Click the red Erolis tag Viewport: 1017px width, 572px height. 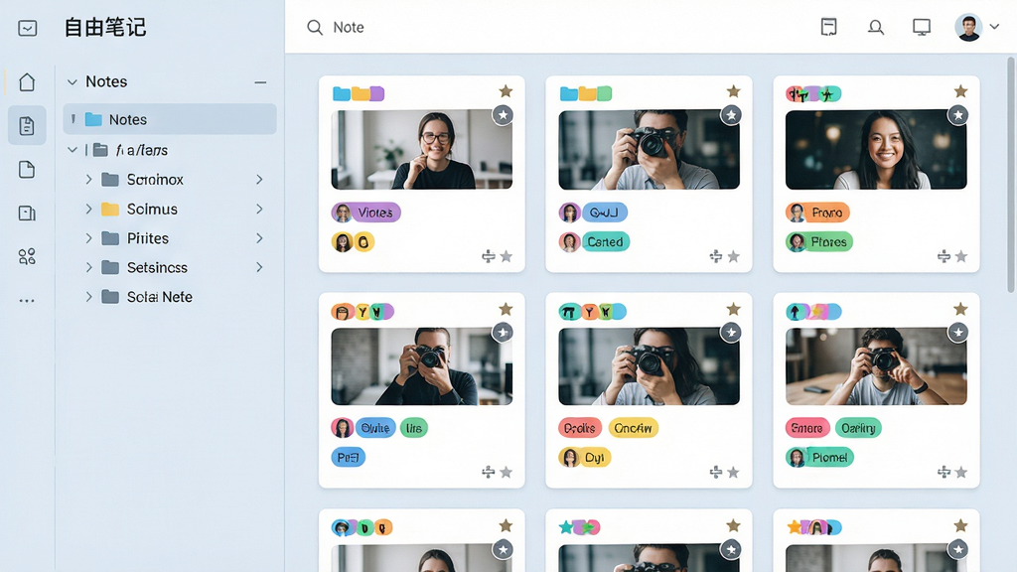pyautogui.click(x=580, y=428)
